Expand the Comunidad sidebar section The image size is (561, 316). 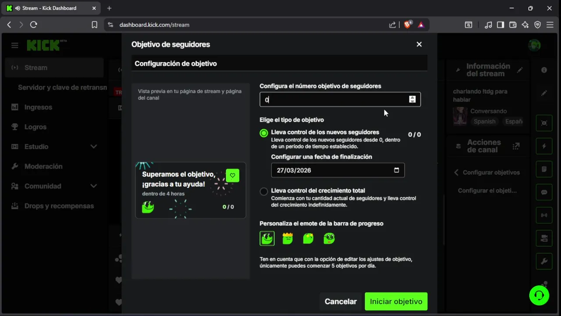(x=93, y=186)
